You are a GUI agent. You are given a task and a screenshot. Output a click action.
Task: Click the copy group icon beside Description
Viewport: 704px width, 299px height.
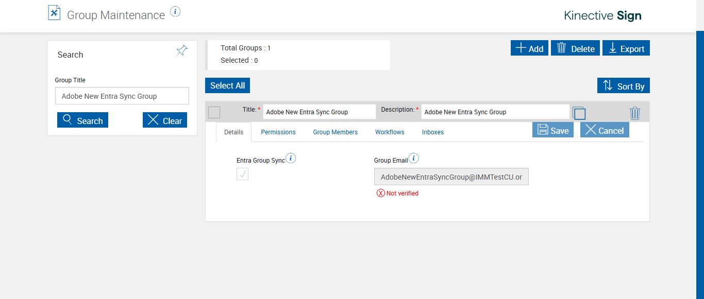579,113
